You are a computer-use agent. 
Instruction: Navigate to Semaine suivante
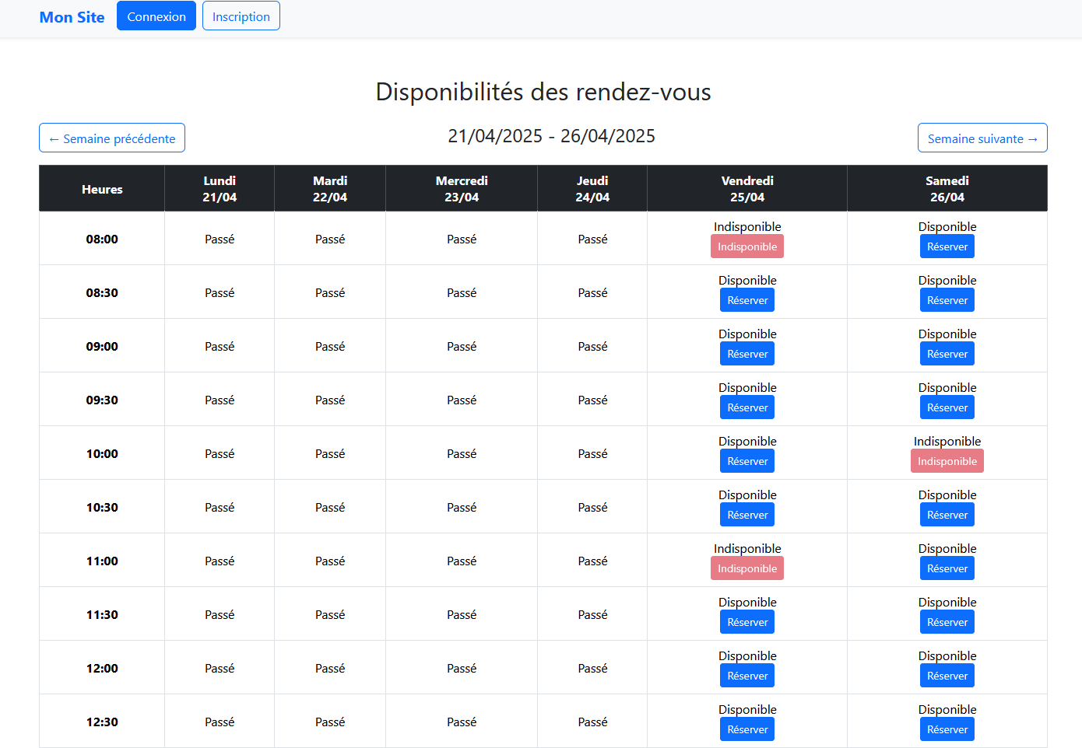[982, 138]
